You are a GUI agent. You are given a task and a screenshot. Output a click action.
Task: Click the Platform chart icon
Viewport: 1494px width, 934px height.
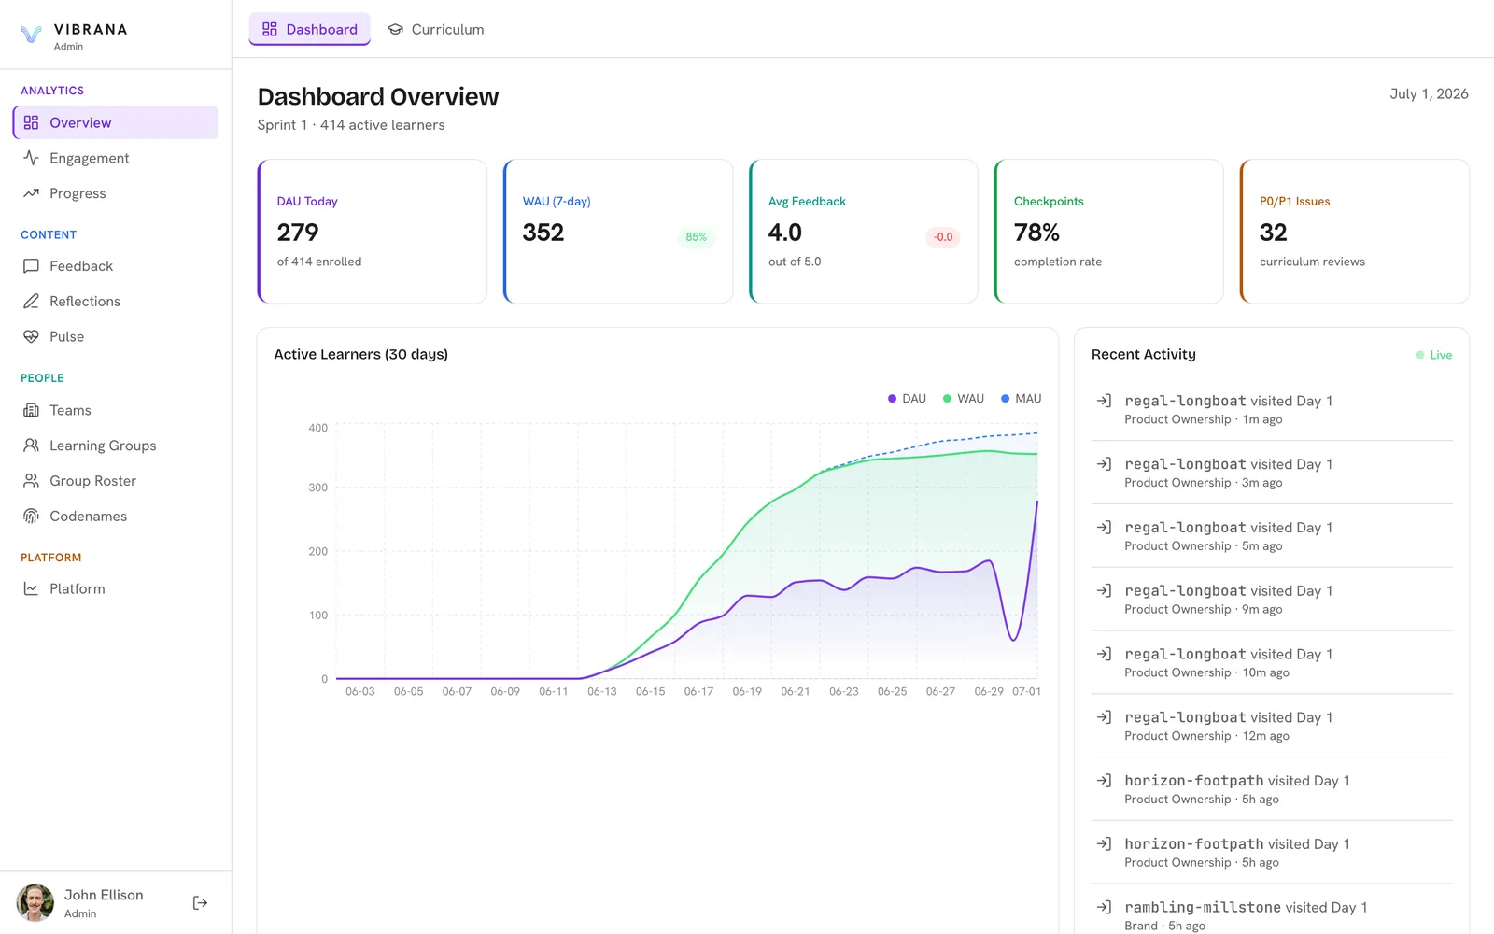31,588
